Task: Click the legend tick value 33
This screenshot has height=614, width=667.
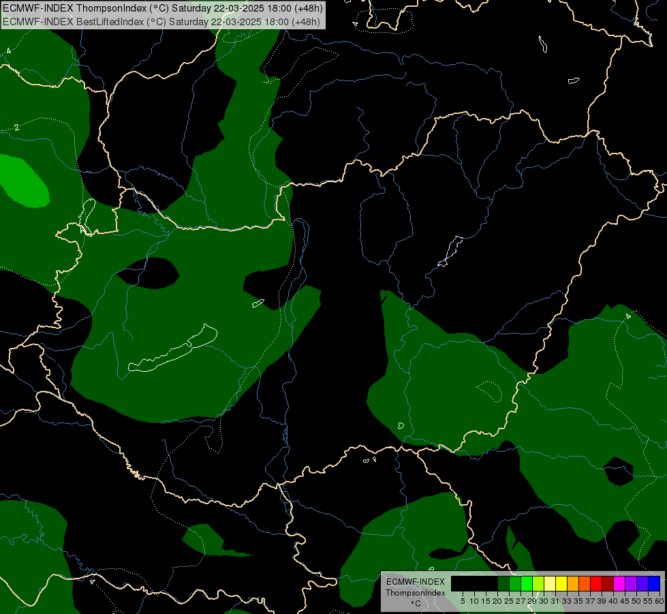Action: click(x=567, y=601)
